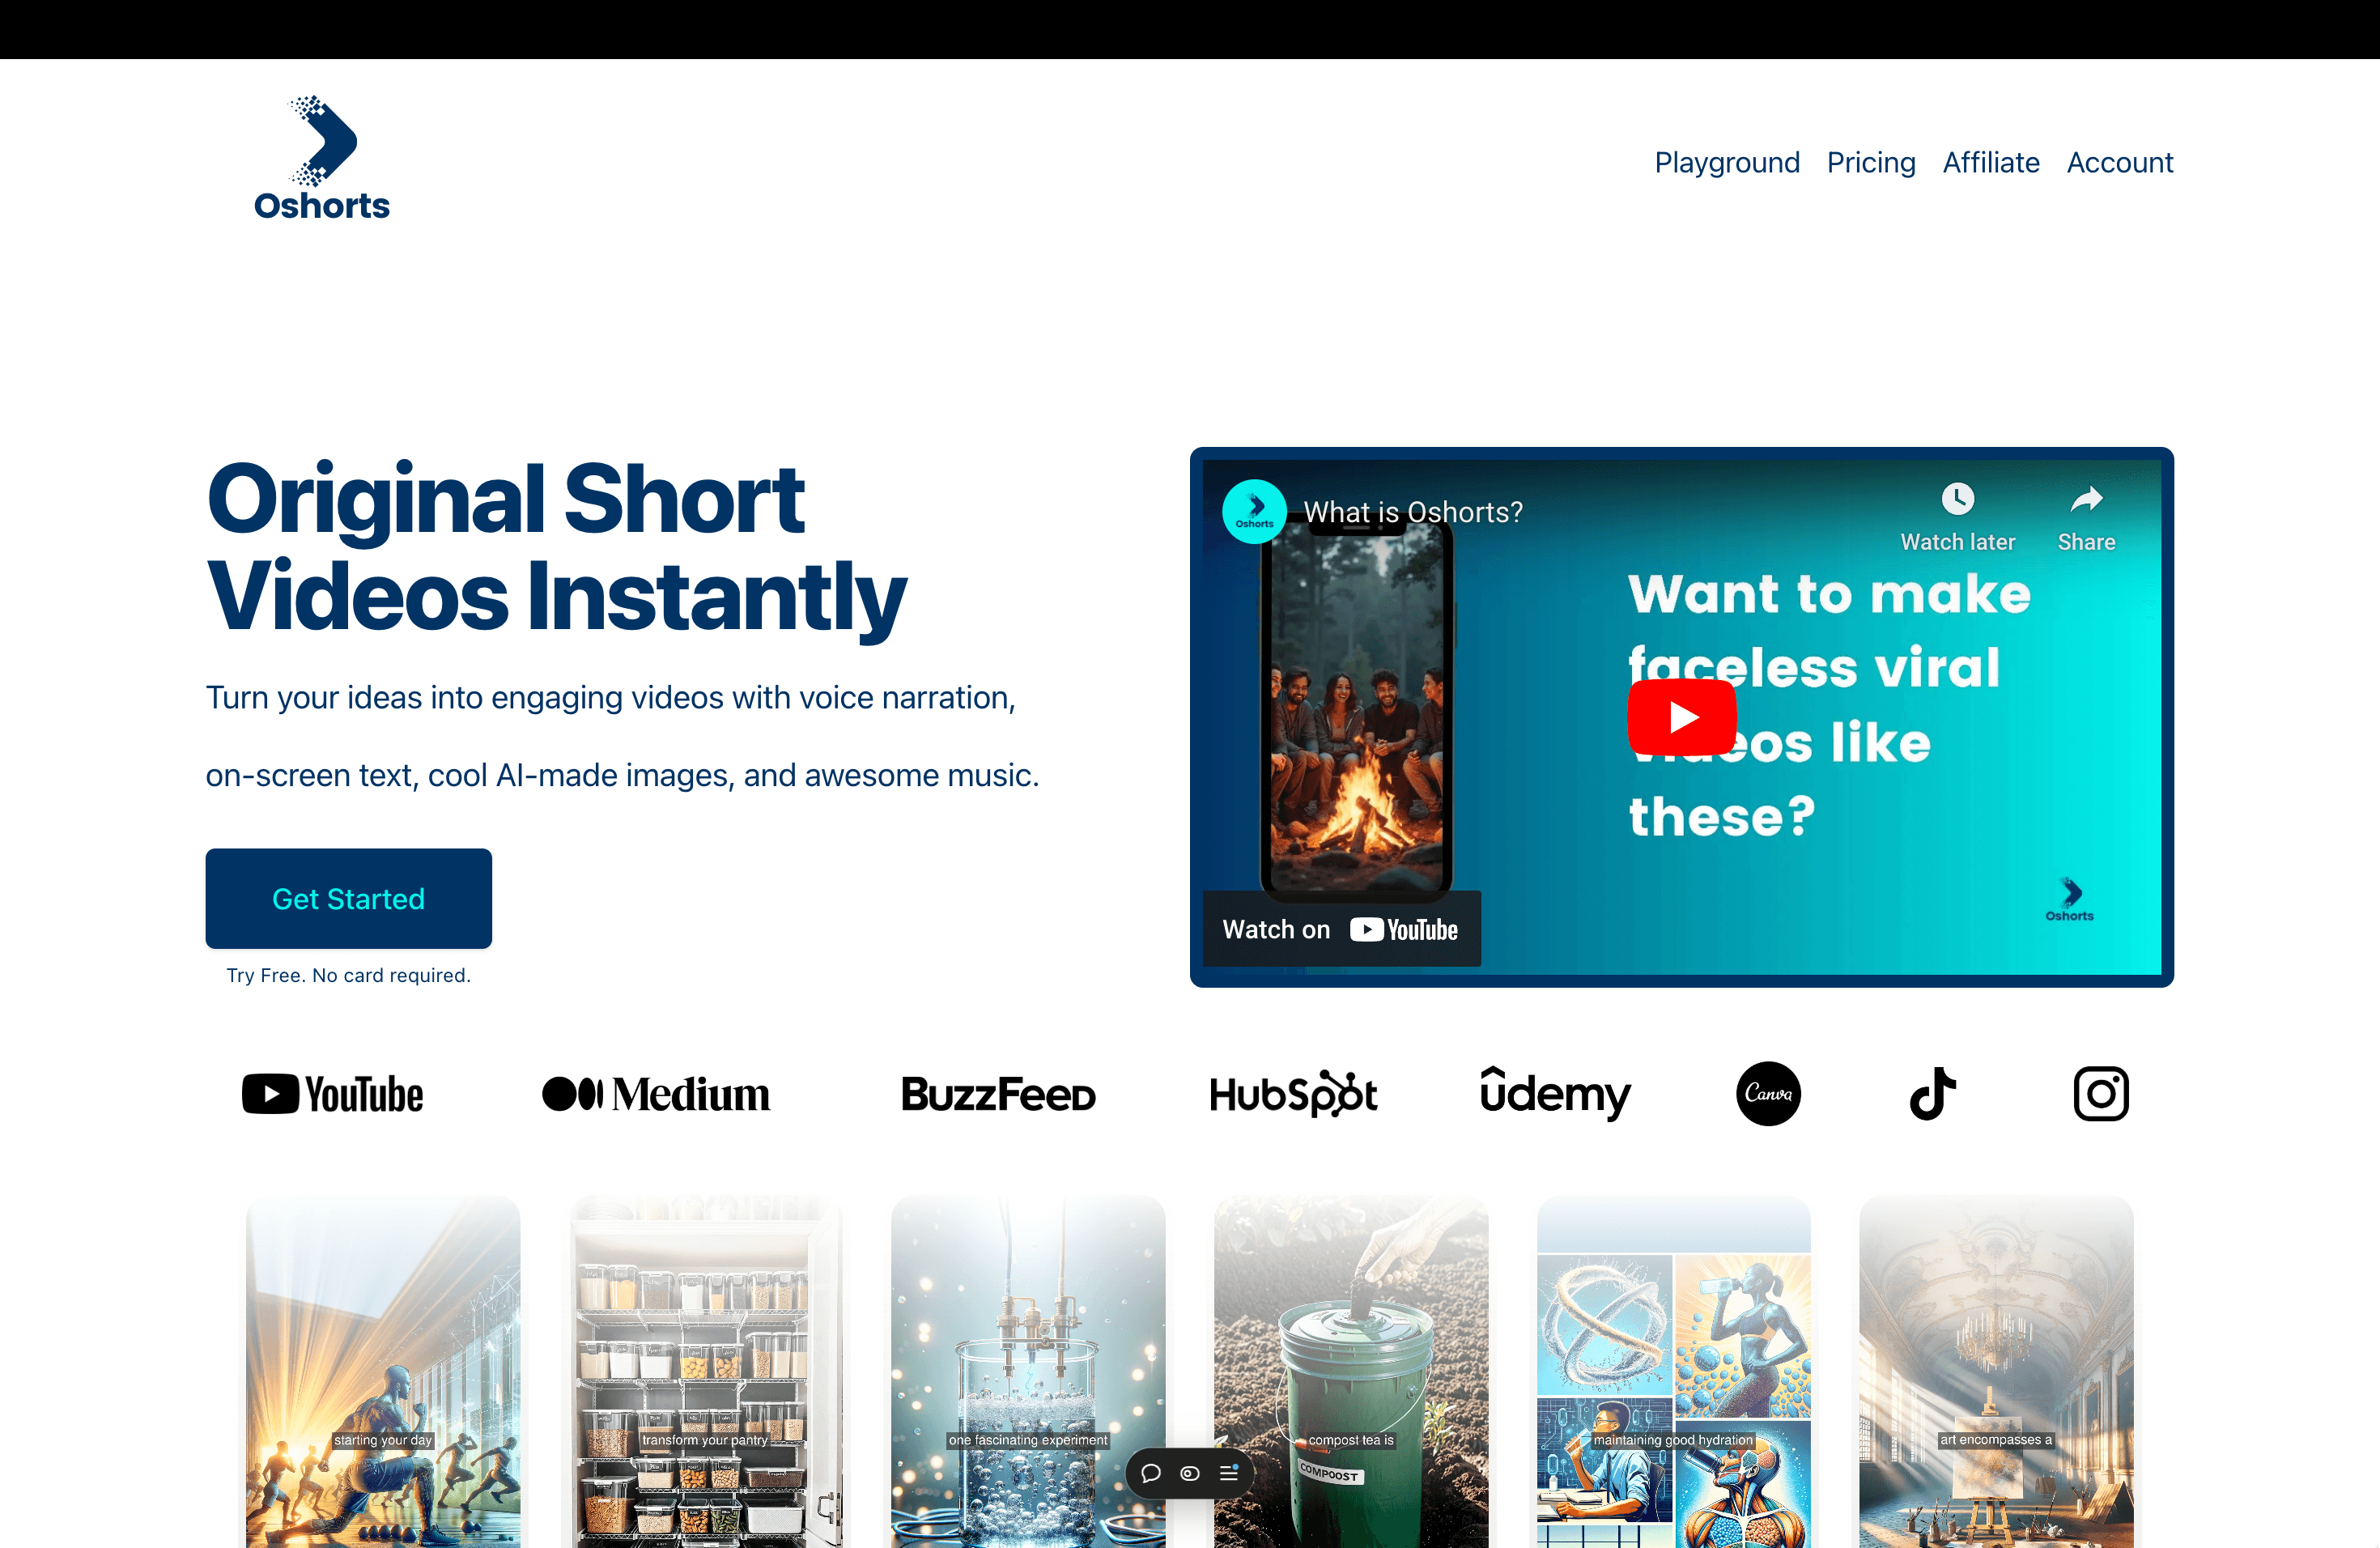Go to the Pricing page
The image size is (2380, 1548).
pos(1871,162)
